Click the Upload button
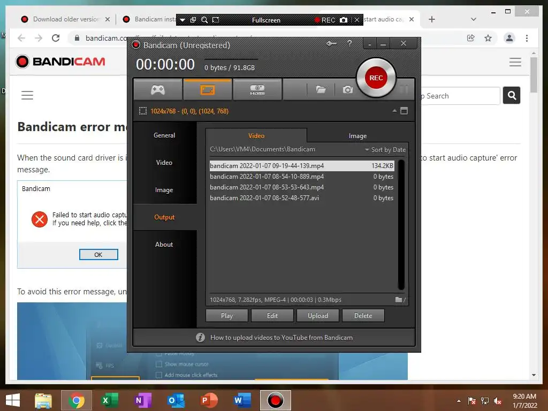This screenshot has height=411, width=548. pyautogui.click(x=318, y=316)
